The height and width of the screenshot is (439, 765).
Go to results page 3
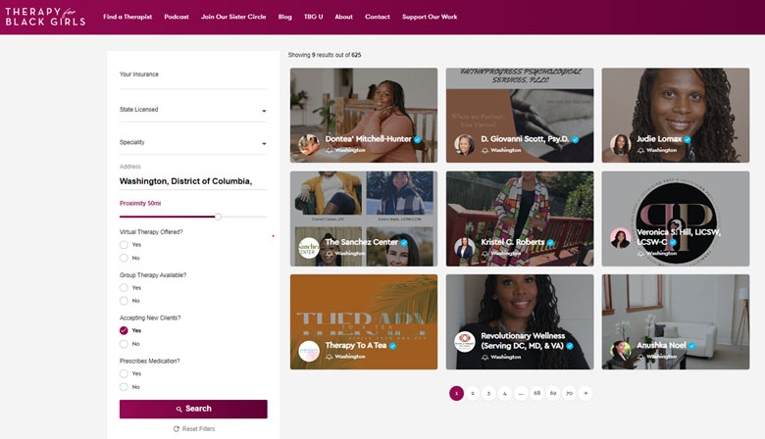click(488, 393)
